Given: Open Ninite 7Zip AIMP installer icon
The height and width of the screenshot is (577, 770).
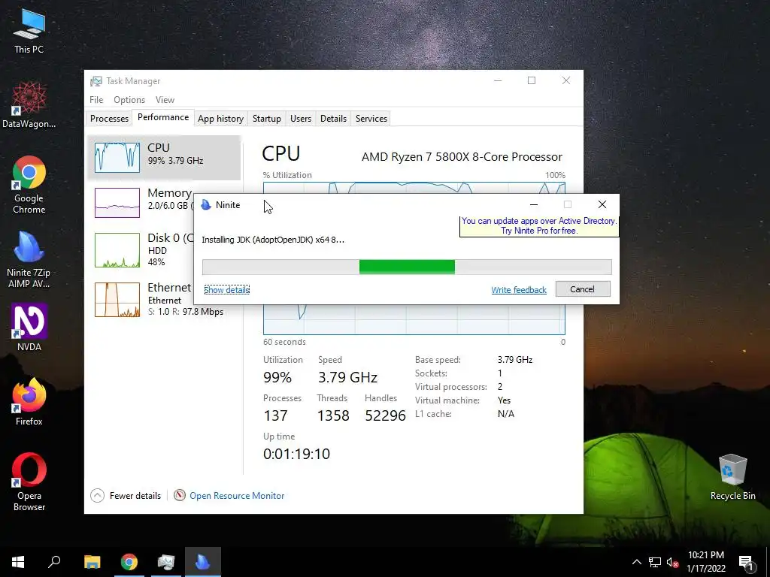Looking at the screenshot, I should click(x=29, y=259).
